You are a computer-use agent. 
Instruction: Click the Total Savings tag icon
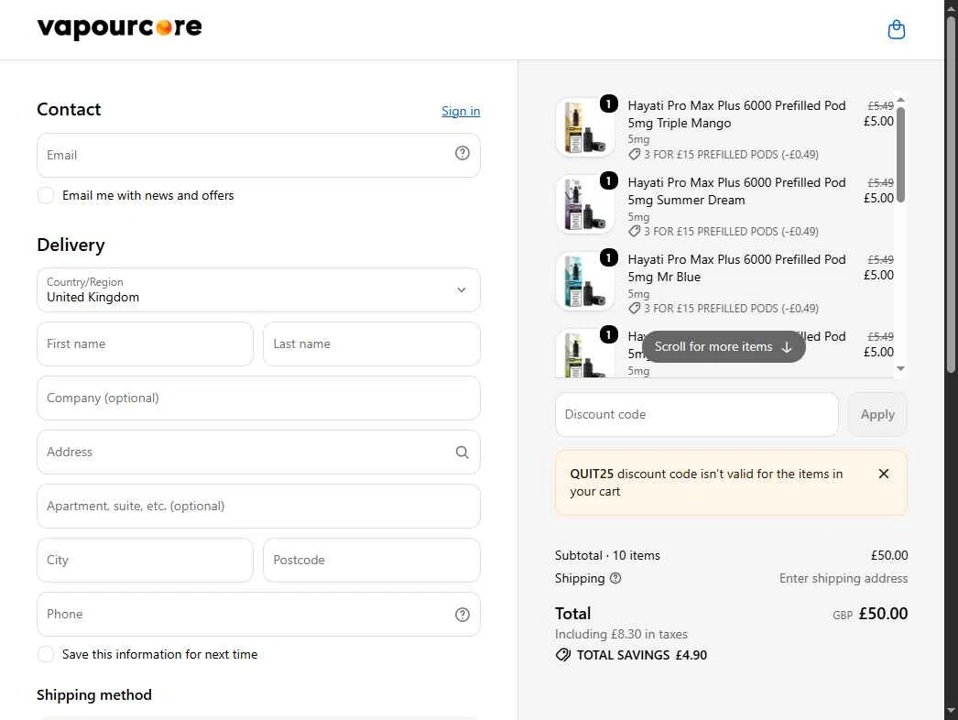[x=562, y=655]
